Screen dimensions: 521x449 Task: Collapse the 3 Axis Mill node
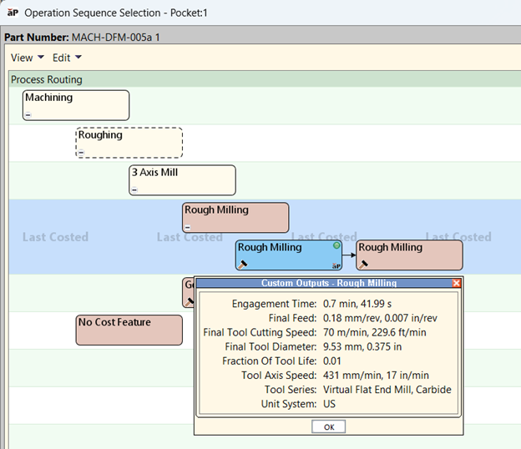tap(134, 190)
